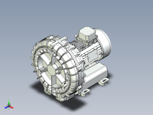Select the central hub of the blower cover
The width and height of the screenshot is (153, 115).
click(x=51, y=70)
